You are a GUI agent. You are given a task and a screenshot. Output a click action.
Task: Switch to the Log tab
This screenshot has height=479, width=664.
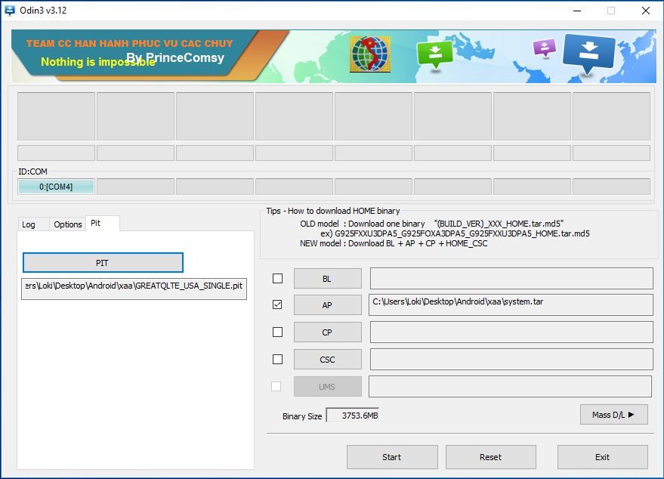coord(29,224)
